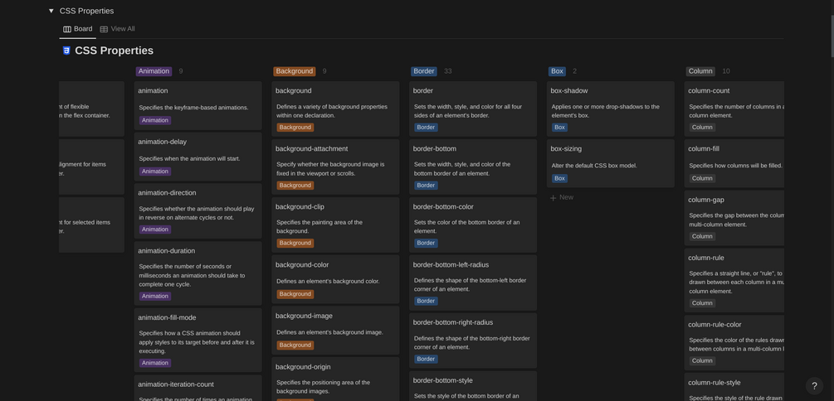The width and height of the screenshot is (834, 401).
Task: Click the Board view icon
Action: 67,29
